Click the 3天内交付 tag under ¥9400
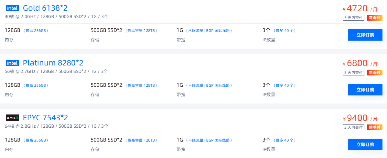This screenshot has height=158, width=387. [x=353, y=127]
